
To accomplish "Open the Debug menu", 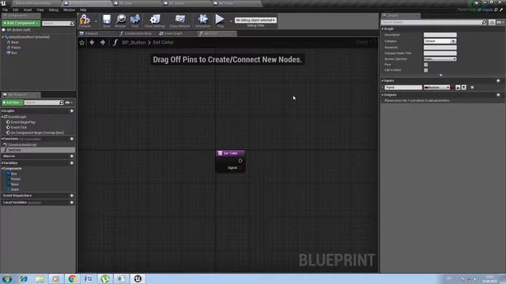I will coord(53,10).
